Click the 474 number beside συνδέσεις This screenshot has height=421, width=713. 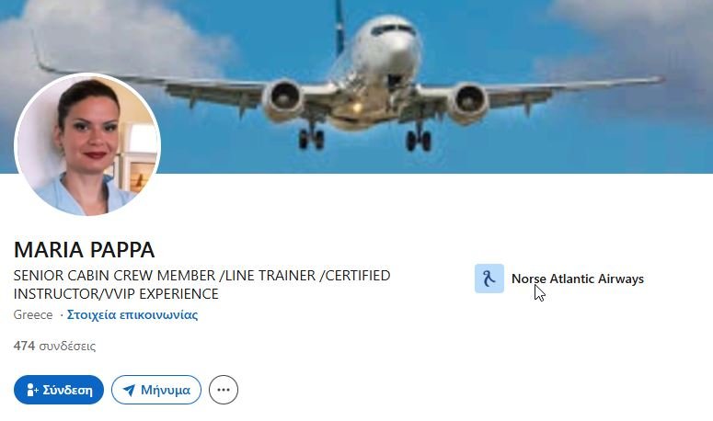tap(24, 346)
